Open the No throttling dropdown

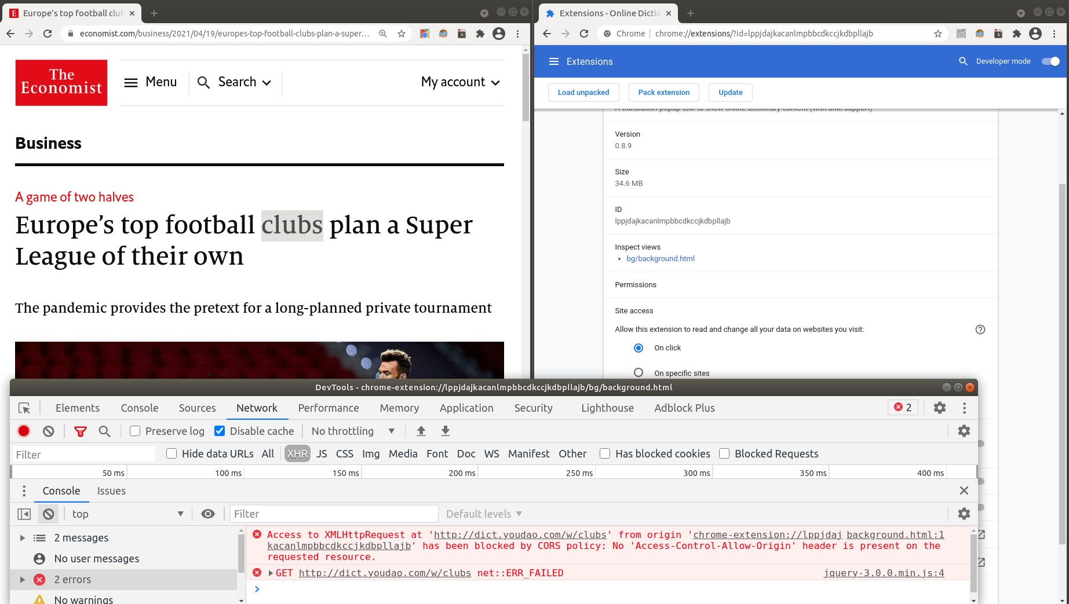(x=352, y=431)
